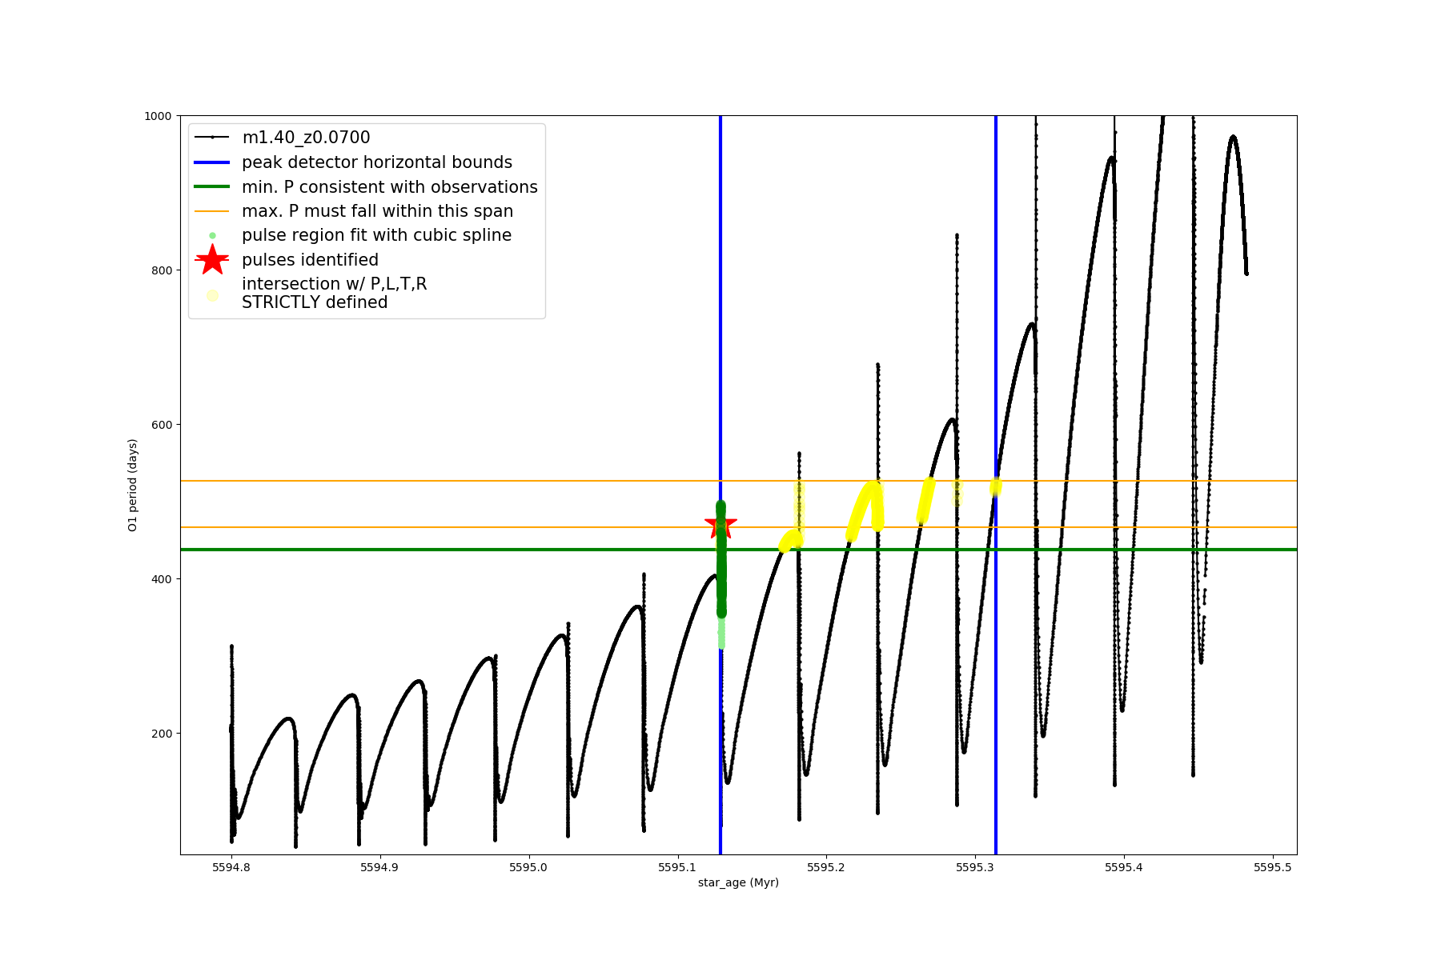Click the green line sample in the legend

212,187
